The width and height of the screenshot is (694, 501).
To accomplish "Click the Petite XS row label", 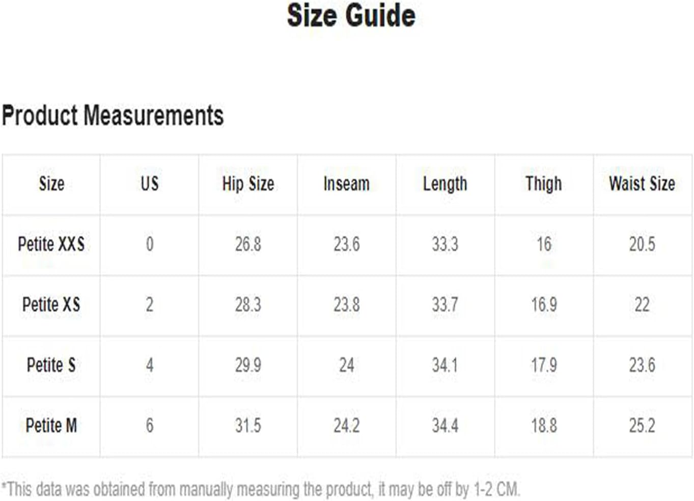I will [51, 304].
